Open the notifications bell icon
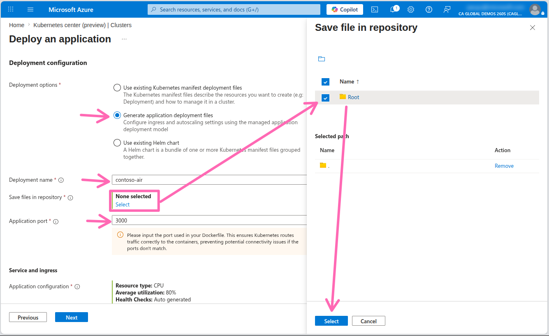Image resolution: width=549 pixels, height=336 pixels. (393, 9)
